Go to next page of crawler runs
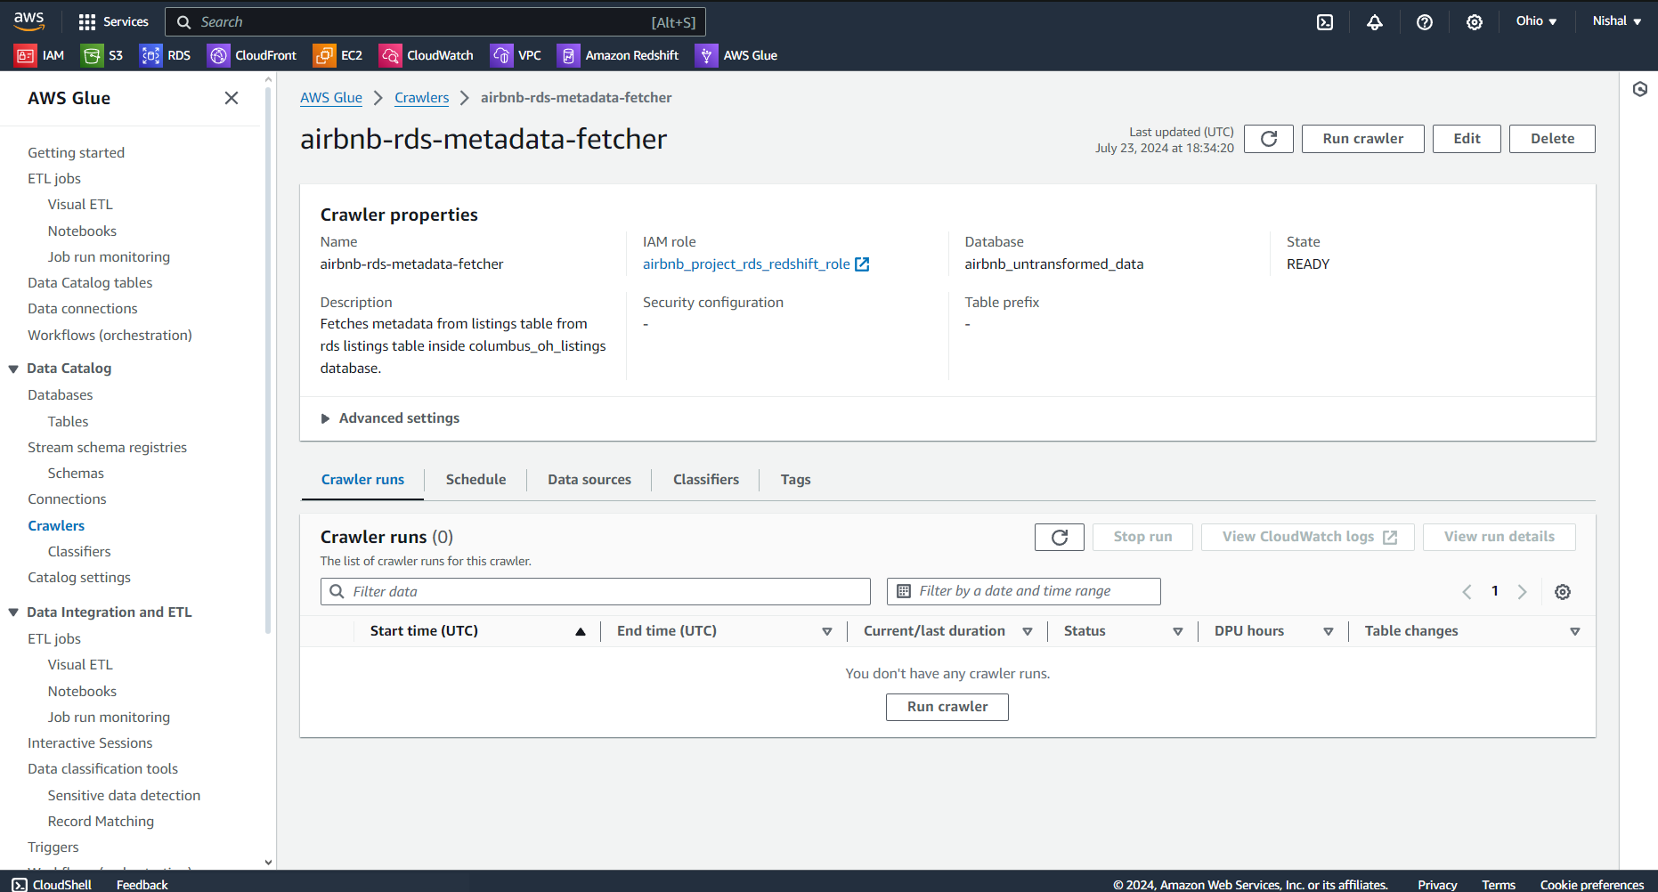The height and width of the screenshot is (892, 1658). (x=1523, y=592)
